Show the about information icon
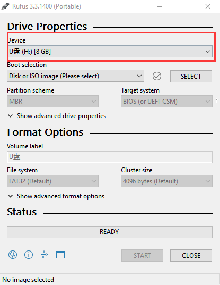This screenshot has height=285, width=220. pos(29,255)
